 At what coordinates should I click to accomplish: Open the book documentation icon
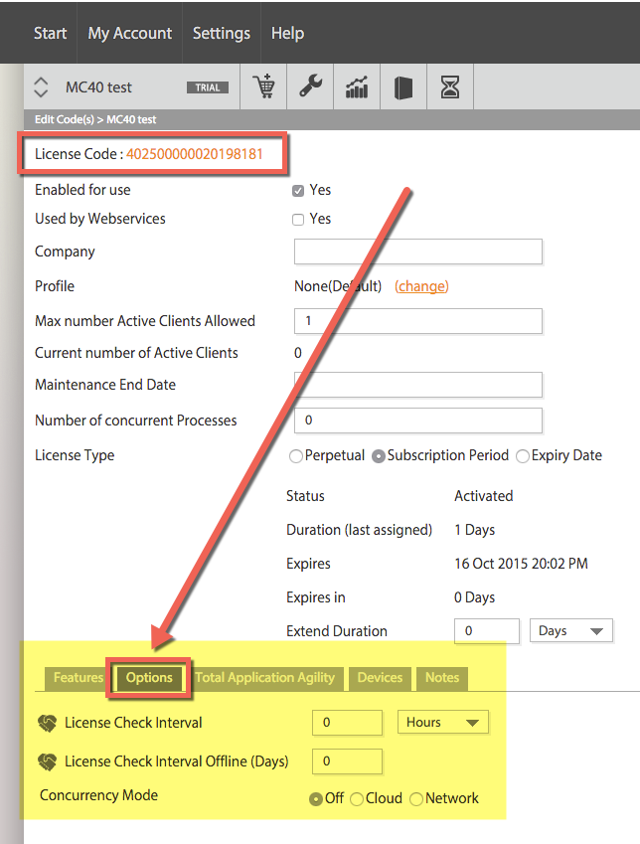(403, 87)
